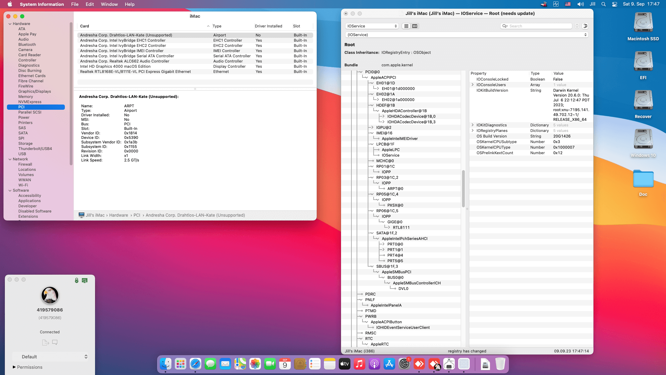Open Finder from the Dock

(165, 364)
